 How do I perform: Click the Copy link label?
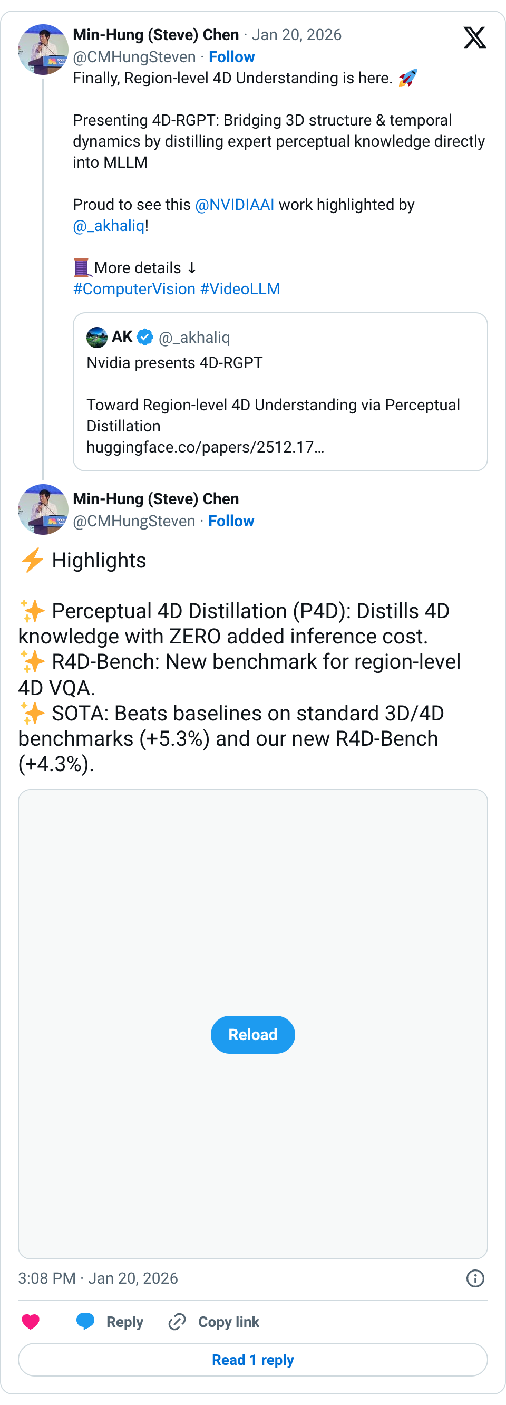228,1322
